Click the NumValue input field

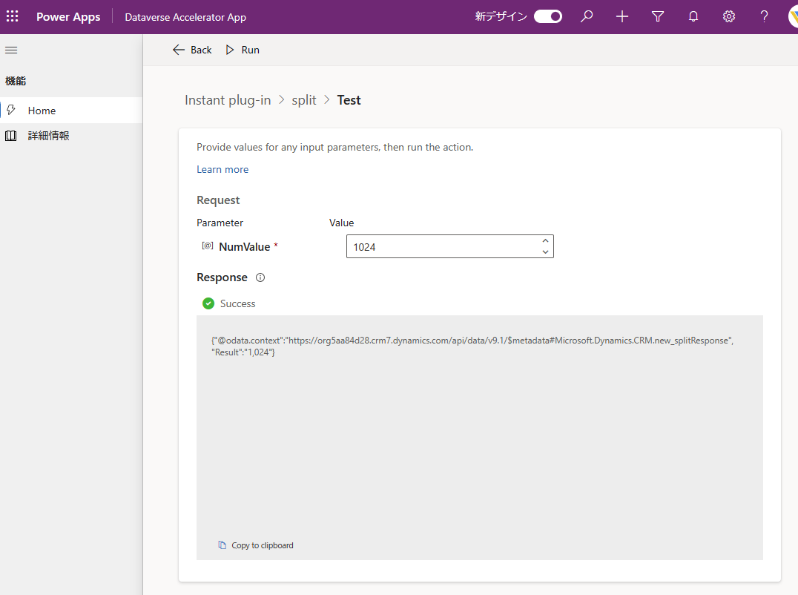point(441,247)
